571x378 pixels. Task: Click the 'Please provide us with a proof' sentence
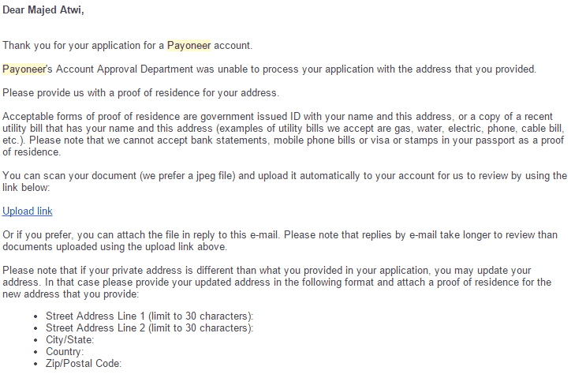140,93
